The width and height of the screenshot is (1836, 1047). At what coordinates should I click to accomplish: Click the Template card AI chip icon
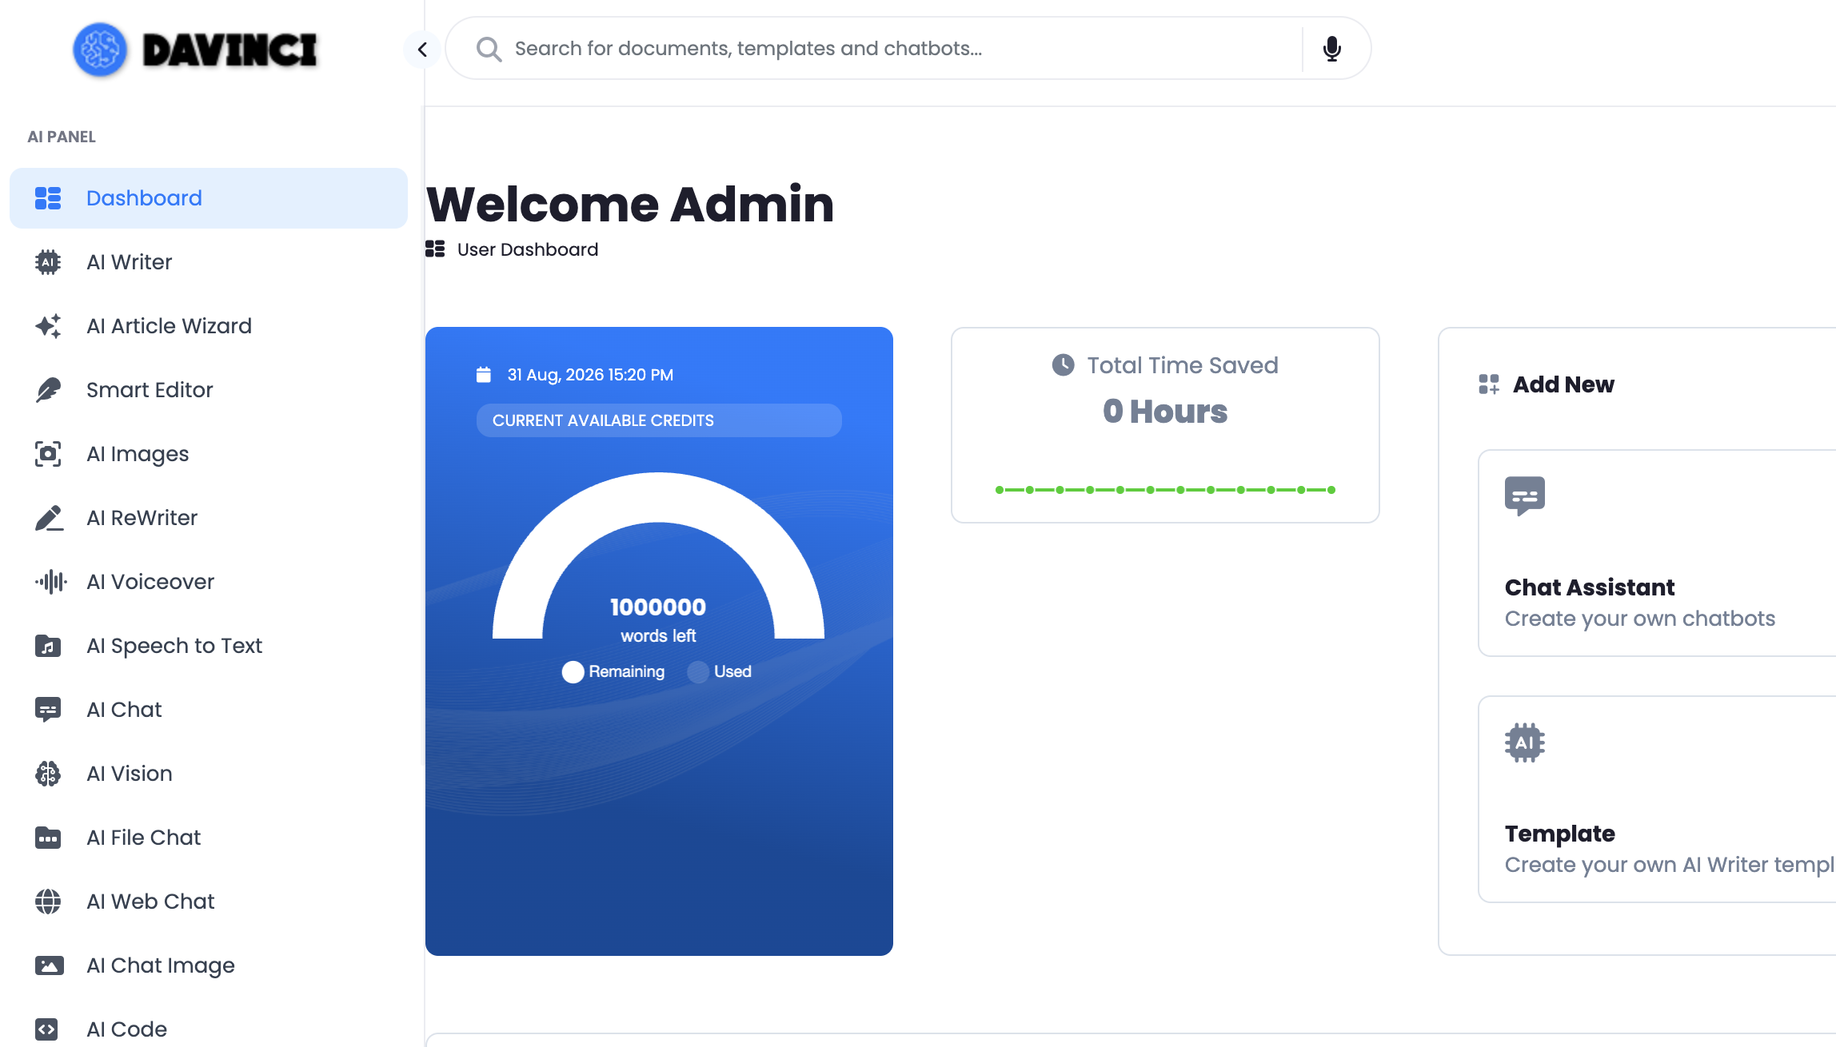tap(1525, 742)
